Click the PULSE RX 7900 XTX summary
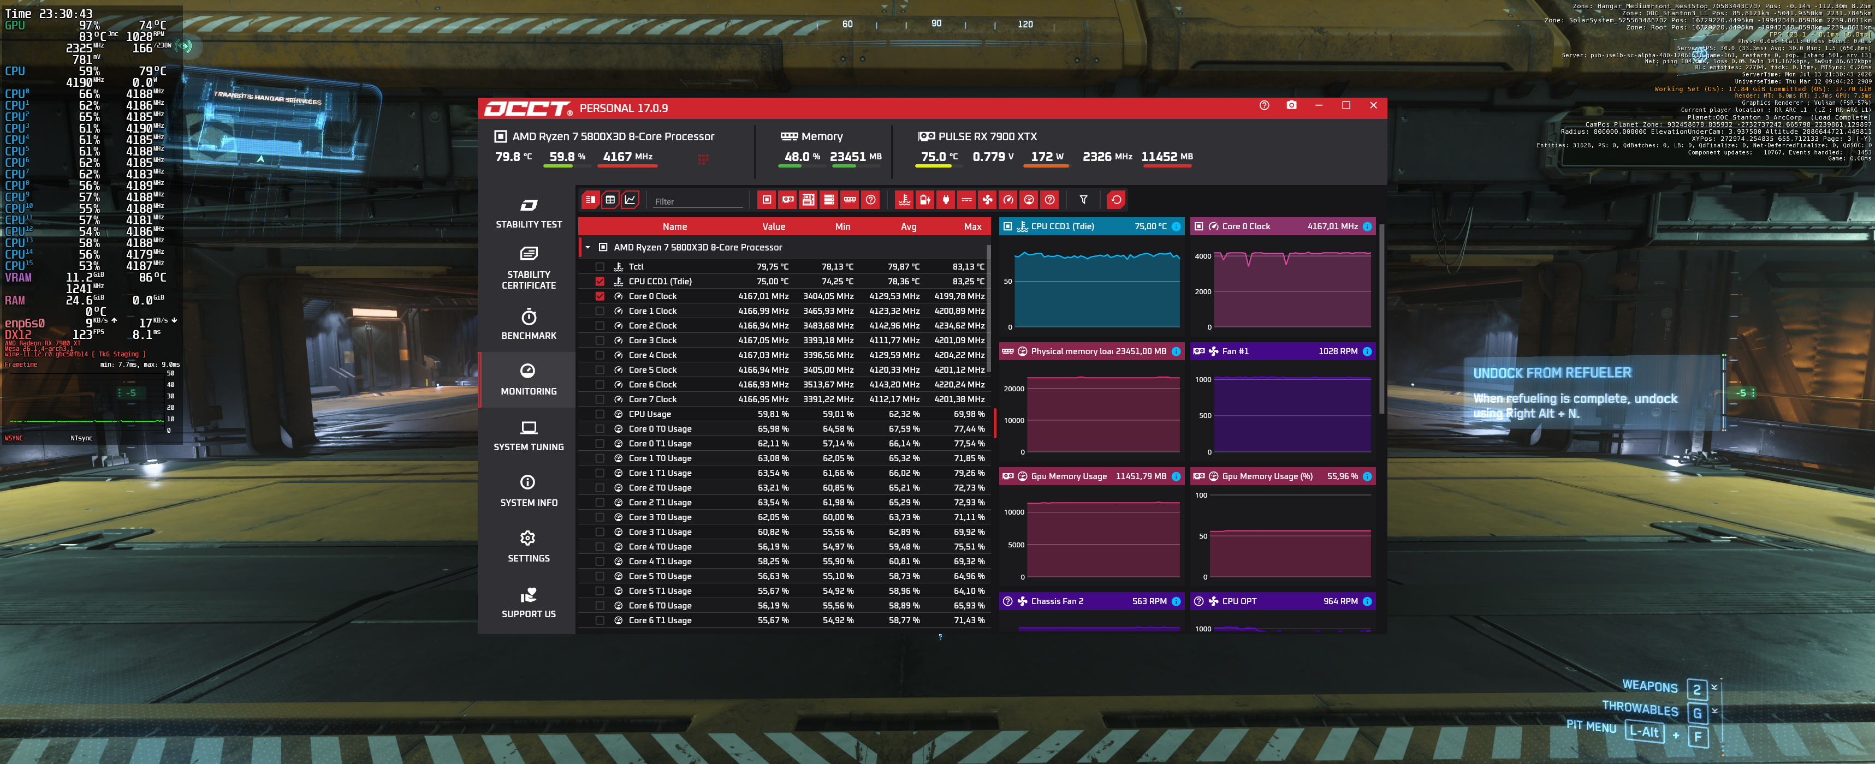The width and height of the screenshot is (1875, 764). pyautogui.click(x=977, y=136)
